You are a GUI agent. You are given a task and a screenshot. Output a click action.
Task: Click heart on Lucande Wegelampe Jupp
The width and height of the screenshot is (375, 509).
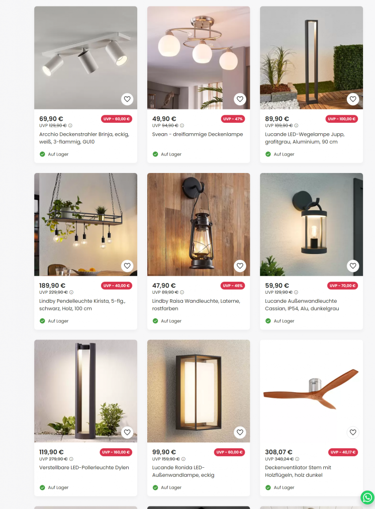pyautogui.click(x=353, y=99)
